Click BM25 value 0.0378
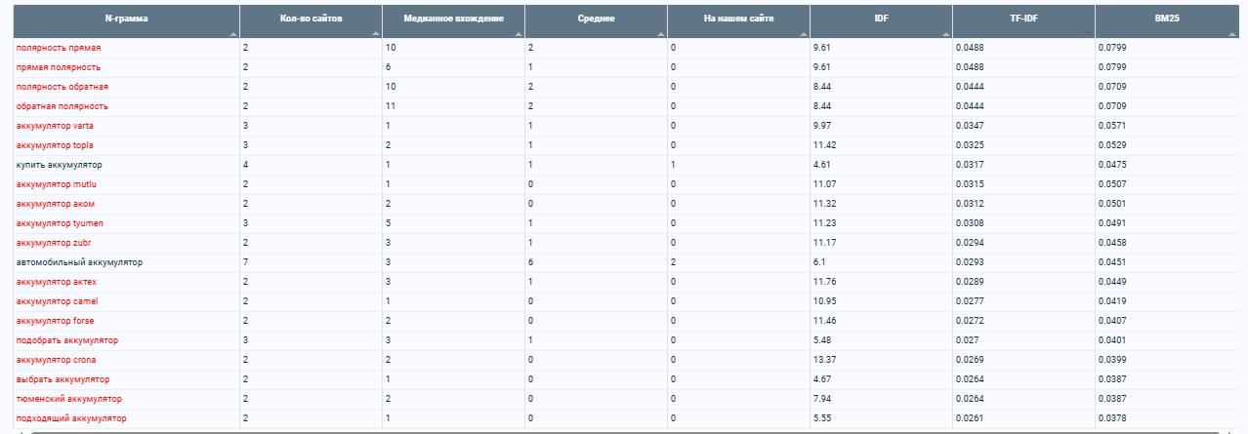Screen dimensions: 1248x434 pyautogui.click(x=1112, y=418)
